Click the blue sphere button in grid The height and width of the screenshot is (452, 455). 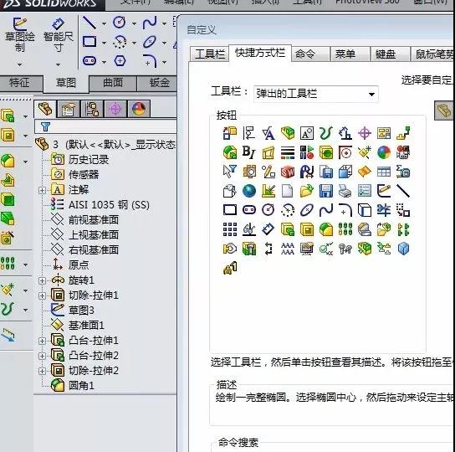click(x=249, y=191)
